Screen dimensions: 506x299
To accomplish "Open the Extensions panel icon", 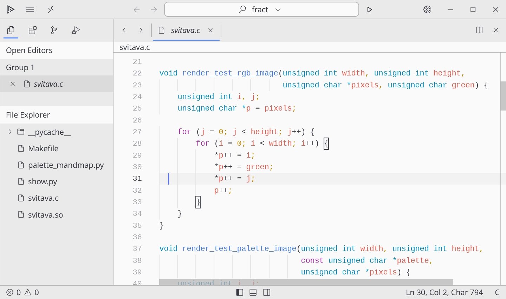I will point(33,31).
